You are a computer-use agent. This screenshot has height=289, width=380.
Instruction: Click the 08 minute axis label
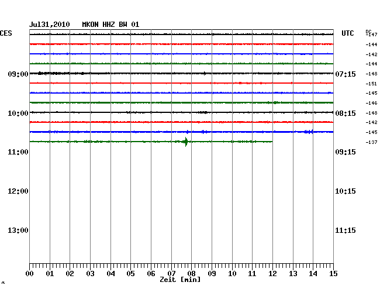point(191,274)
